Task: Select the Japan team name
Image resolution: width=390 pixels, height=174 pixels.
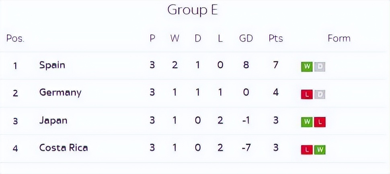Action: point(53,120)
